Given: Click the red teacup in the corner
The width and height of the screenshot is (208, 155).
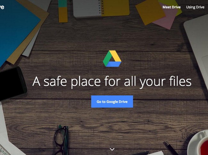Looking at the screenshot, I should tap(200, 144).
